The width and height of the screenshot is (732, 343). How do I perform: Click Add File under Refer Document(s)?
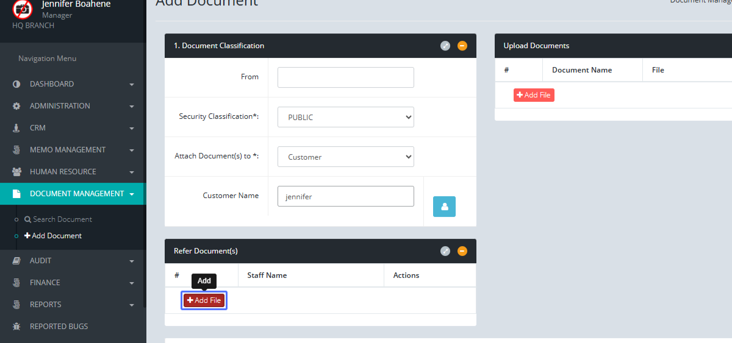click(x=204, y=300)
